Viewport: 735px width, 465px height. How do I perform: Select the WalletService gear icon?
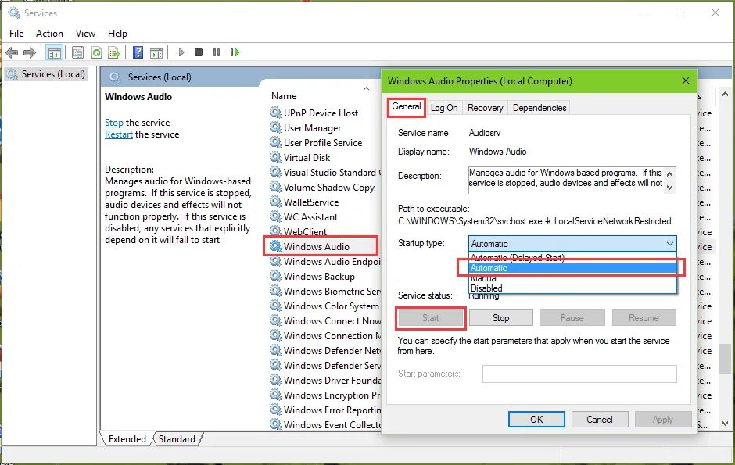coord(275,202)
